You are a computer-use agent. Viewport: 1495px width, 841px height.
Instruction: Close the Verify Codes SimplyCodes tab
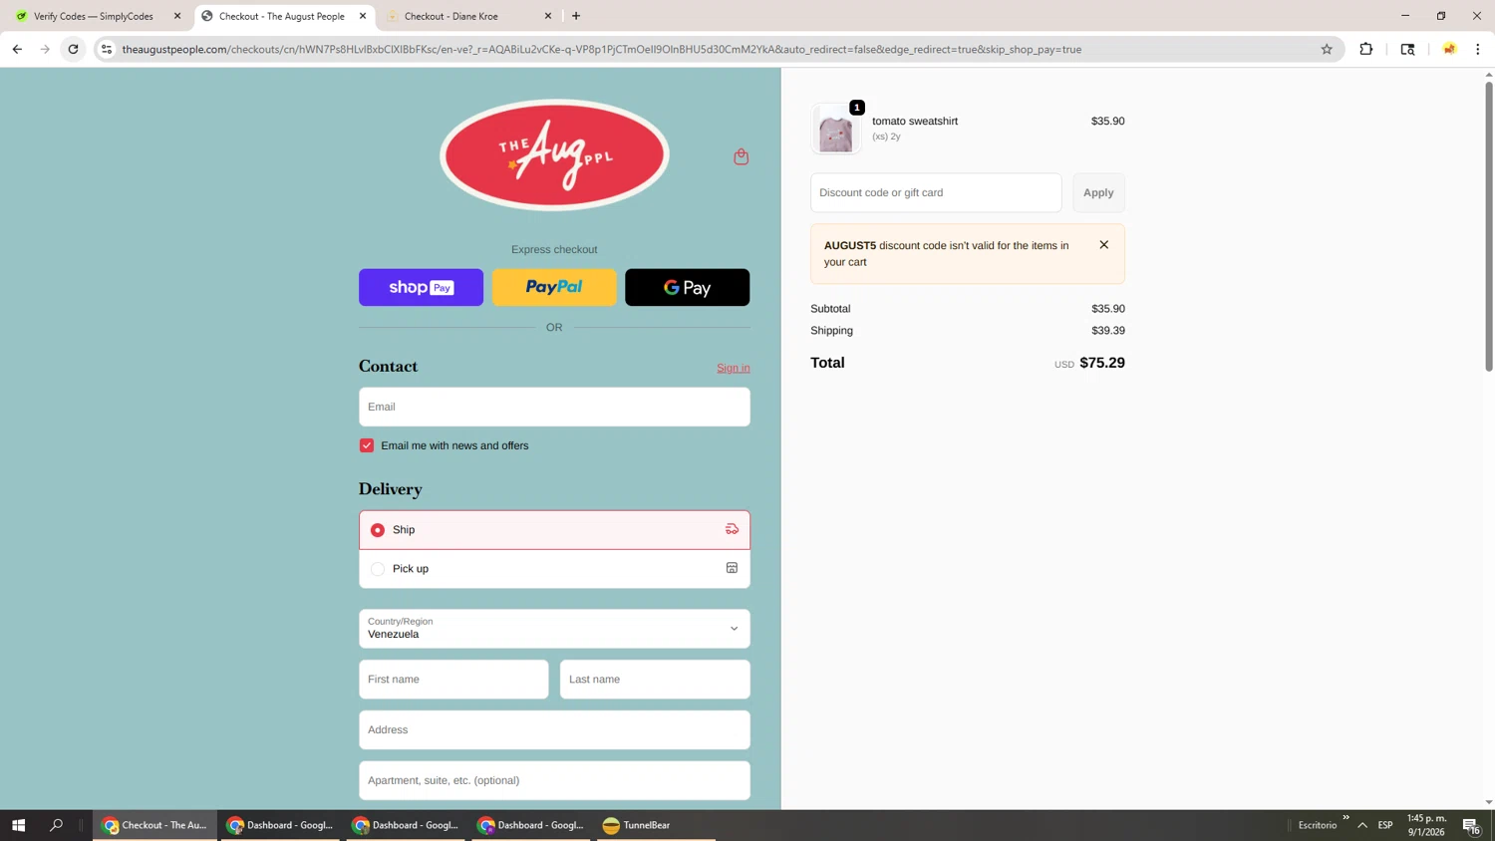(177, 16)
